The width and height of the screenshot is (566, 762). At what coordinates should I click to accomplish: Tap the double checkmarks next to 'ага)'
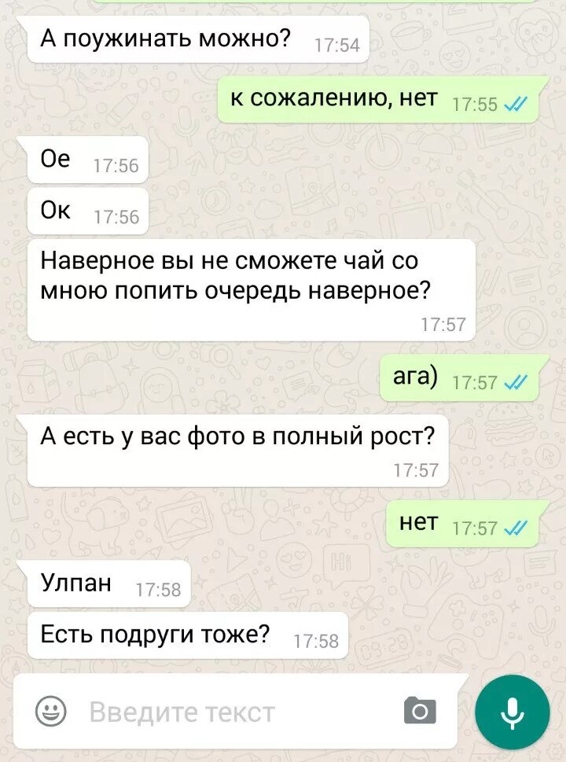click(x=516, y=383)
